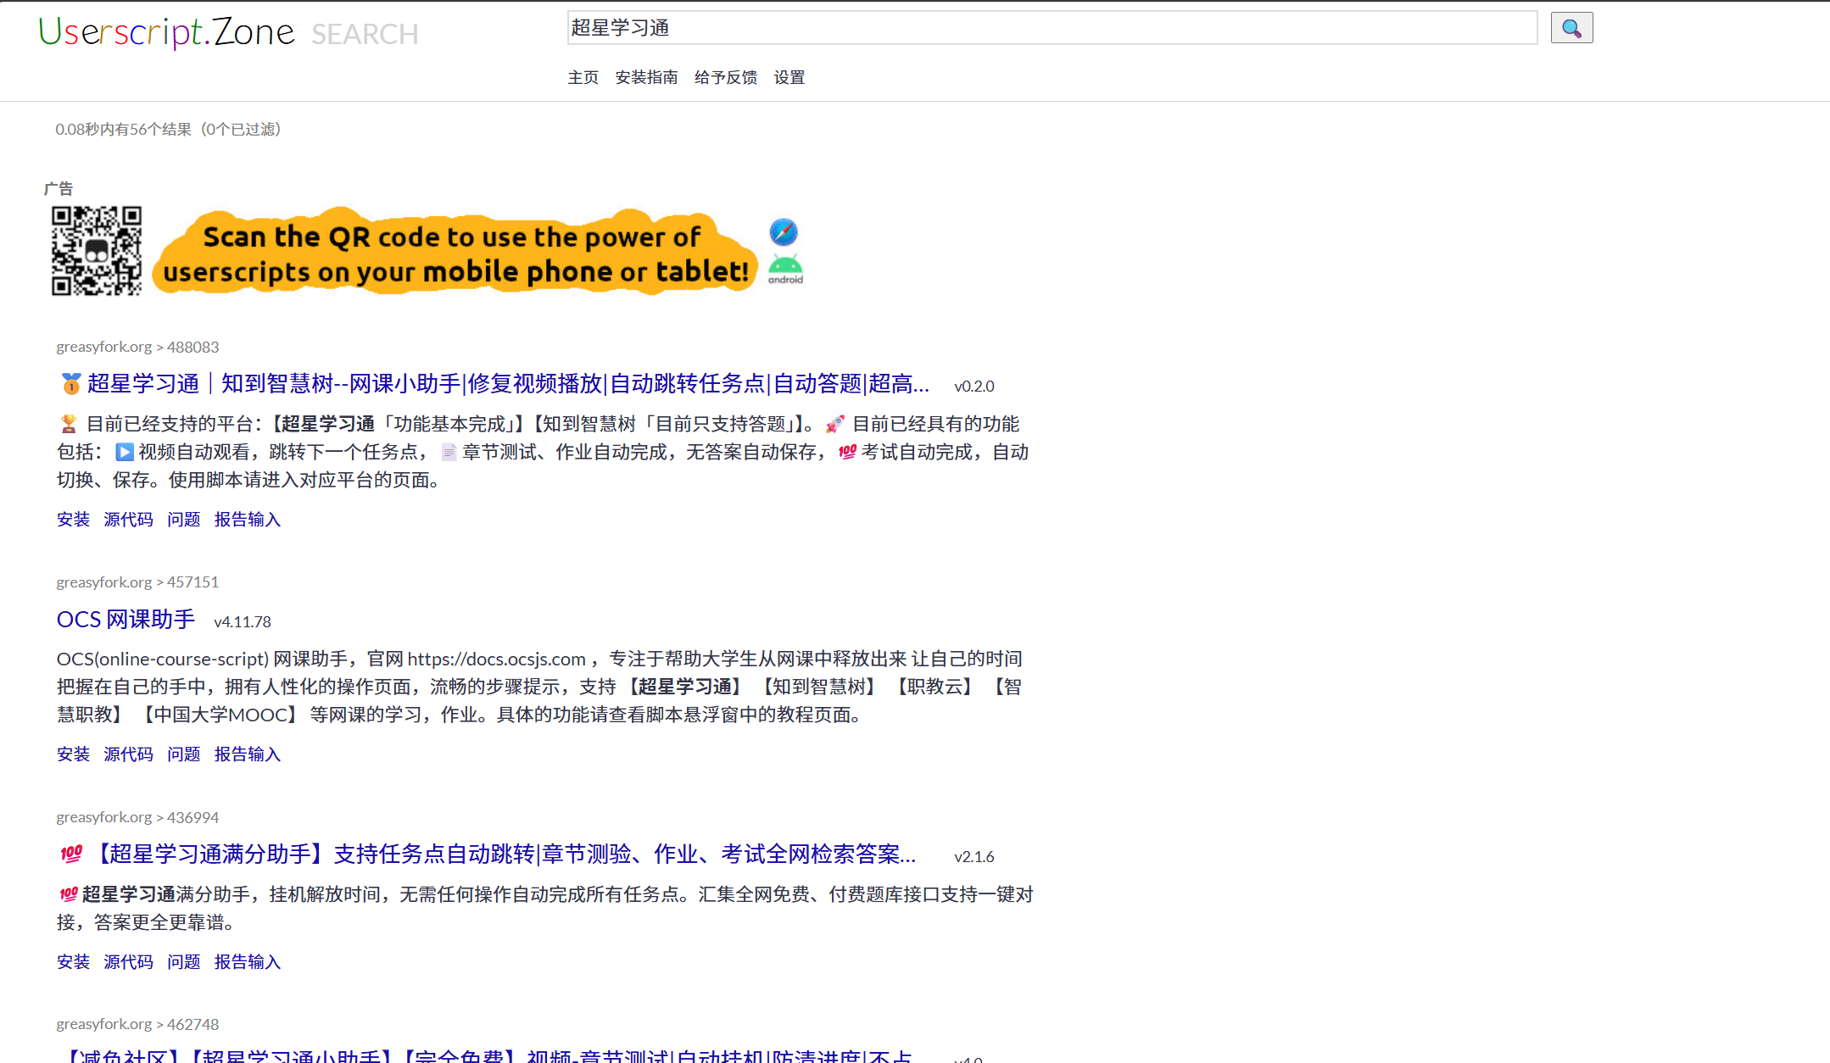Report an issue via 问题 under 超星学习通满分助手

click(x=183, y=962)
